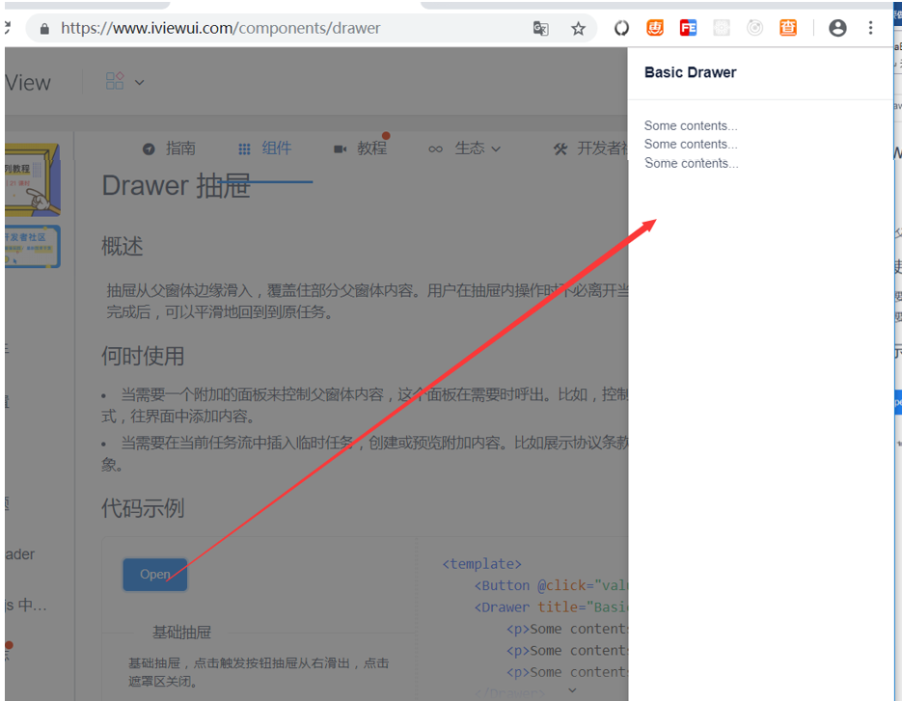Click the 何时使用 section heading
The height and width of the screenshot is (701, 902).
click(143, 356)
